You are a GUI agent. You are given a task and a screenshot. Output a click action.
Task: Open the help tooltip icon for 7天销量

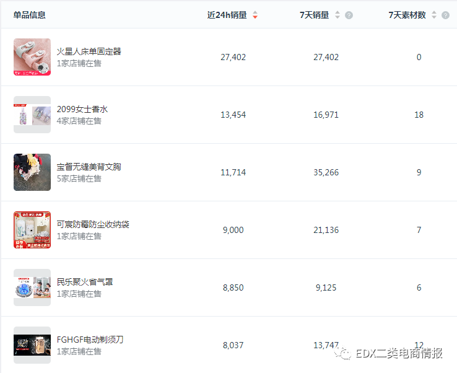[x=349, y=15]
